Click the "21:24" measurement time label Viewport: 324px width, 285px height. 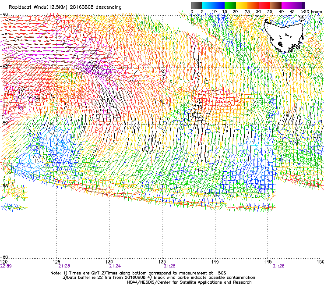(x=115, y=266)
